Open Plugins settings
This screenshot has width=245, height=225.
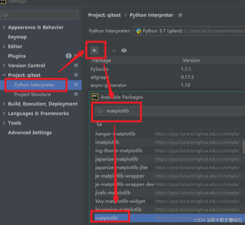[17, 56]
